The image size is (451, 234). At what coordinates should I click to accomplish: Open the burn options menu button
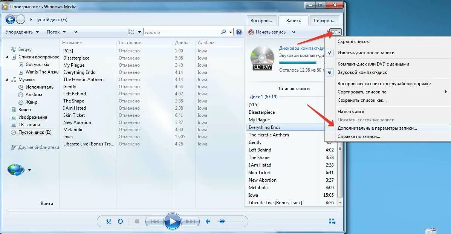coord(335,32)
